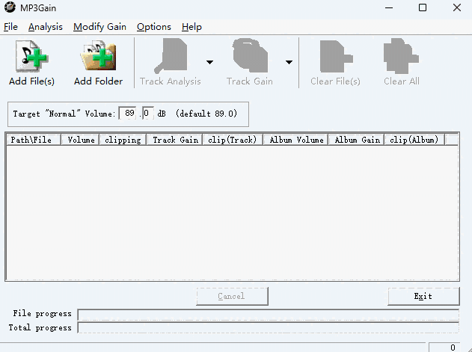Viewport: 472px width, 352px height.
Task: Sort by the Path\File column header
Action: 34,140
